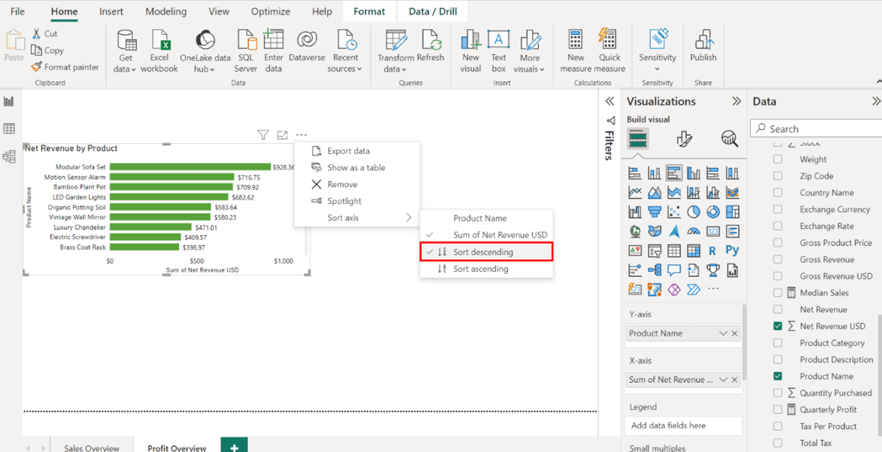Click Export data in the context menu
Viewport: 882px width, 452px height.
coord(348,151)
